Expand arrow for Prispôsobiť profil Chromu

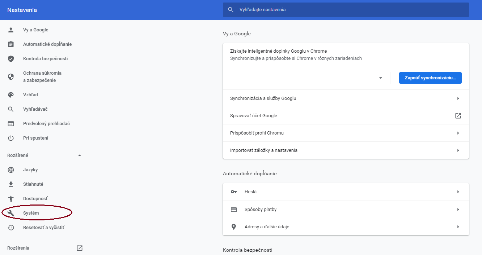tap(458, 133)
